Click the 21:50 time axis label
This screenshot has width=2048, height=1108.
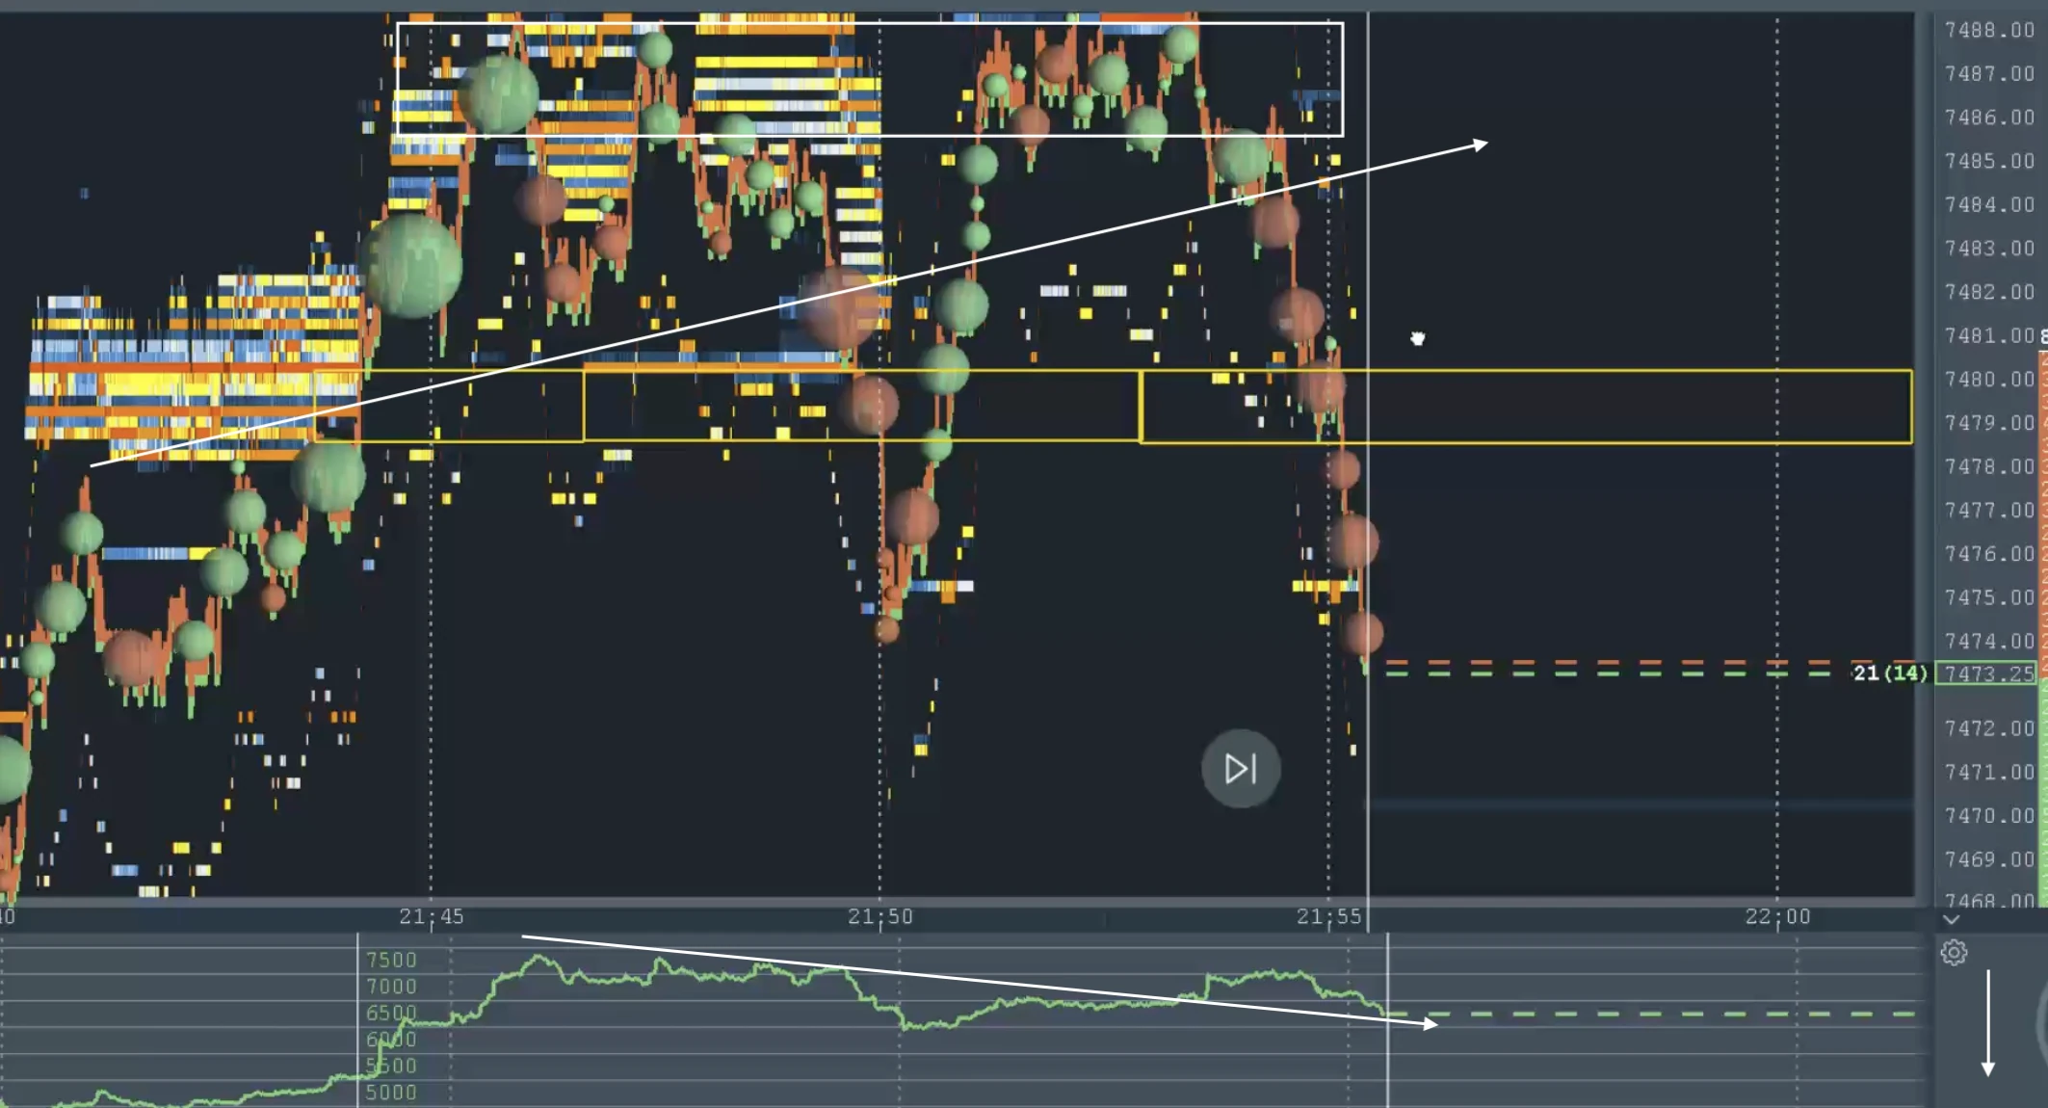click(x=880, y=916)
